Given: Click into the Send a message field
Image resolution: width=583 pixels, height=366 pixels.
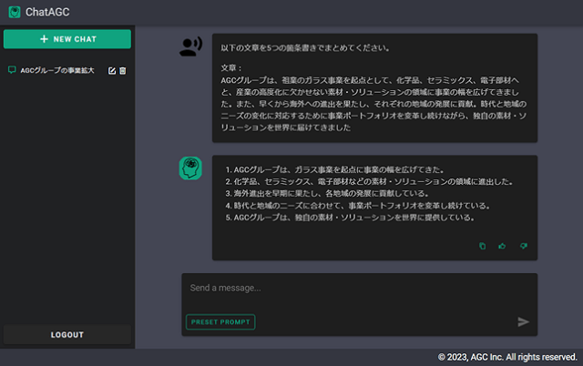Looking at the screenshot, I should (x=355, y=289).
